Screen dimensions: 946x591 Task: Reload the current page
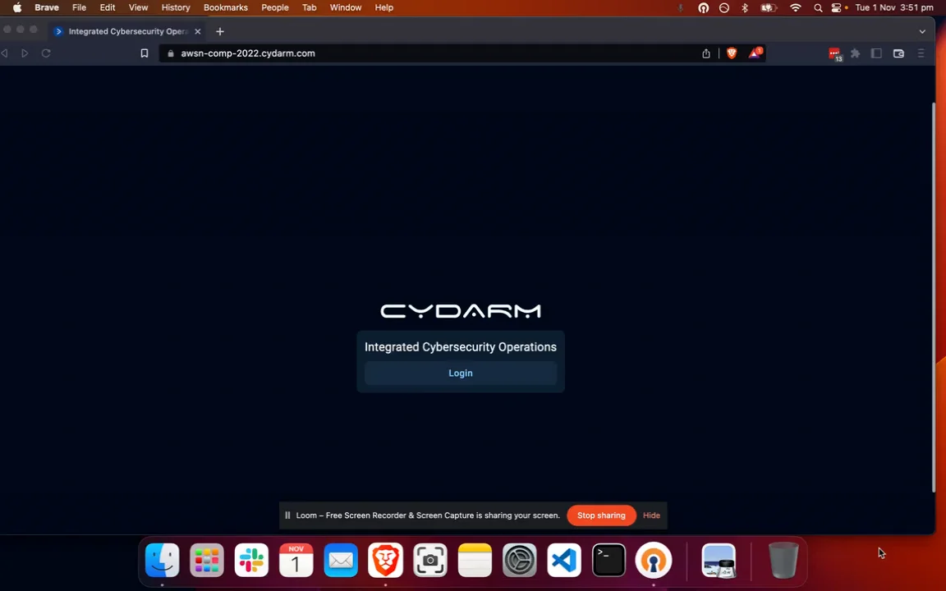46,53
